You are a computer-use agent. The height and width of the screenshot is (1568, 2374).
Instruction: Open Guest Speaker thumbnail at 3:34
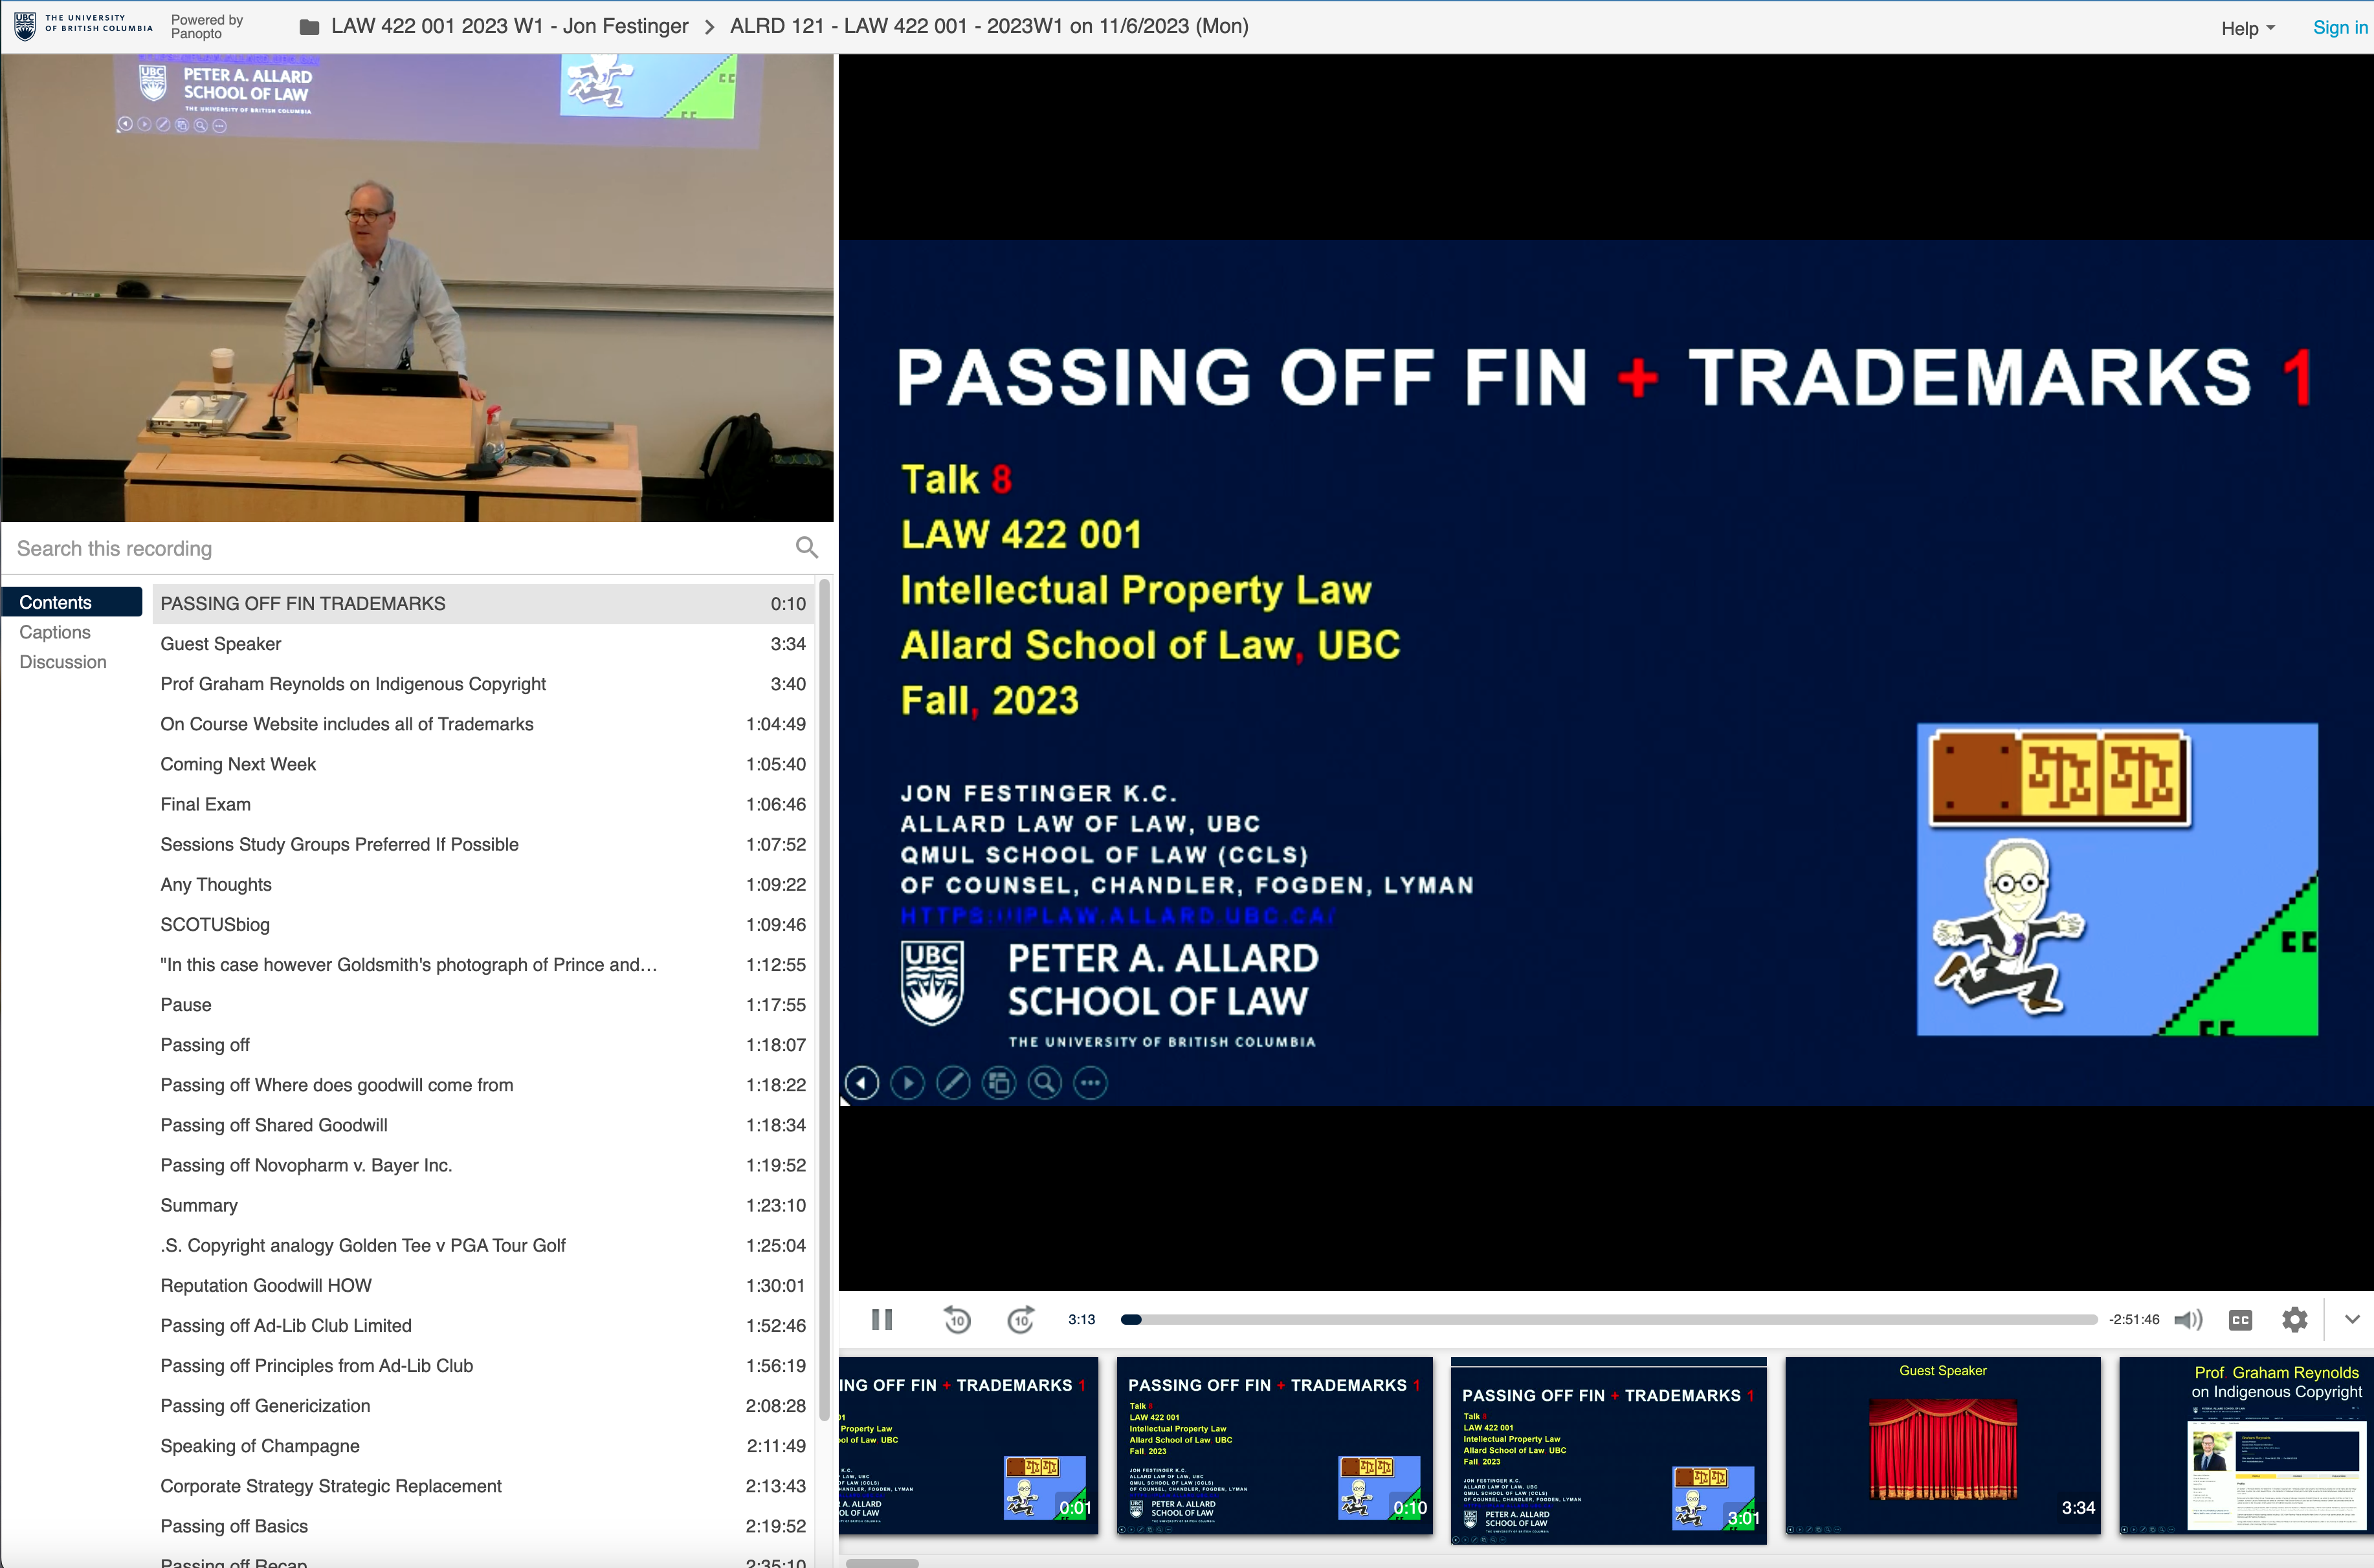click(x=1943, y=1446)
